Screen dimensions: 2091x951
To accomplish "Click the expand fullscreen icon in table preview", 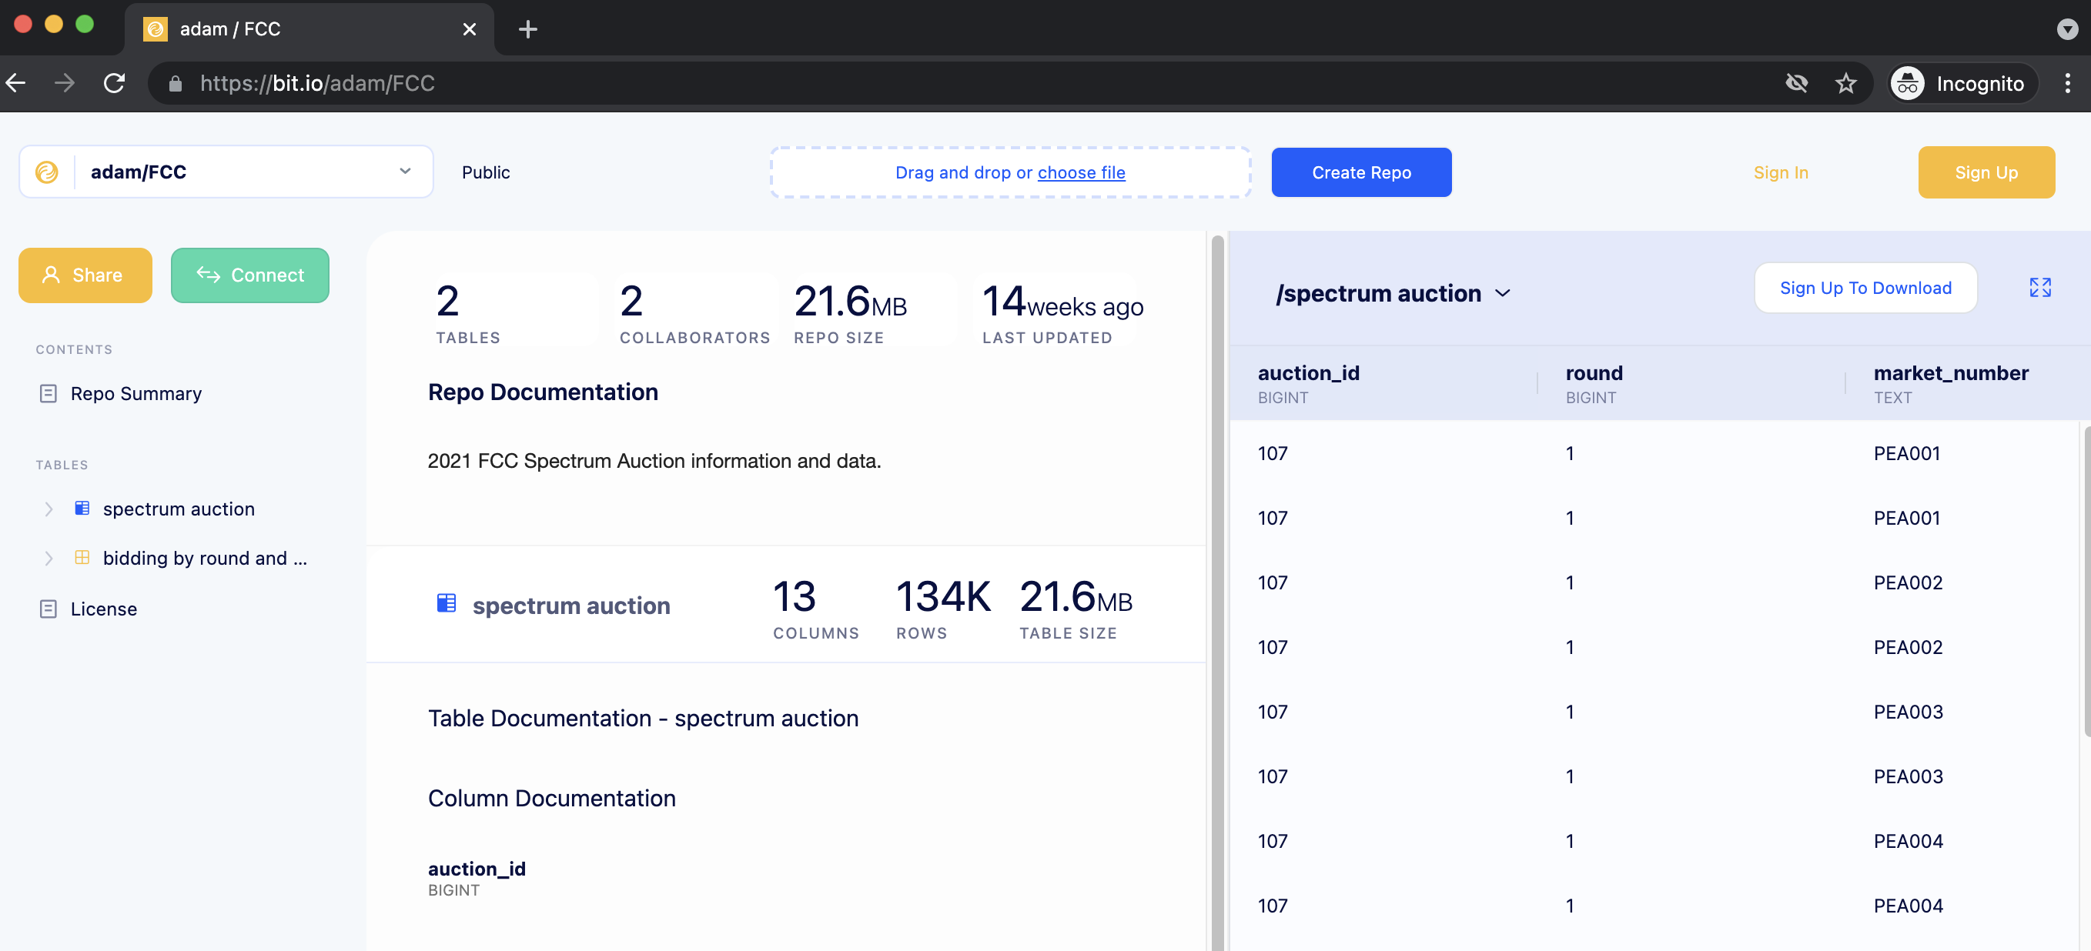I will 2039,287.
